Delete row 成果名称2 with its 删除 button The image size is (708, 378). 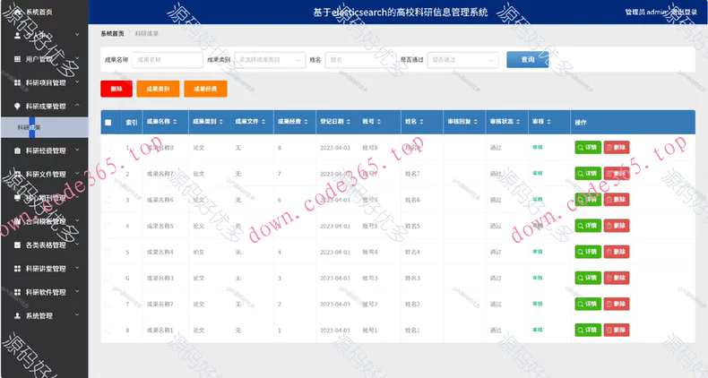point(617,304)
